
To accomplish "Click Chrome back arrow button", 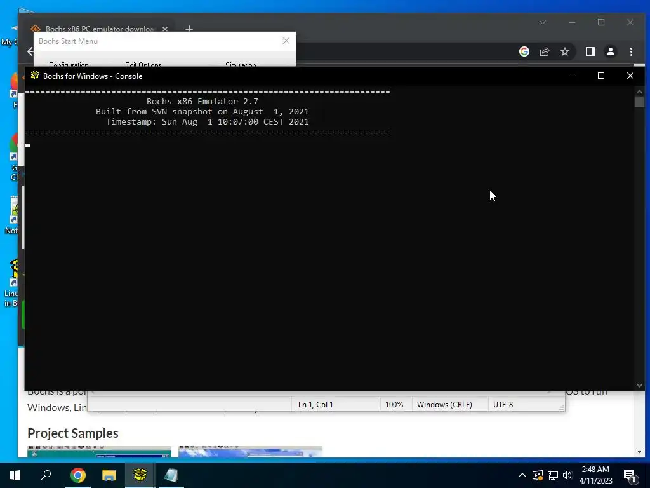I will click(x=30, y=51).
